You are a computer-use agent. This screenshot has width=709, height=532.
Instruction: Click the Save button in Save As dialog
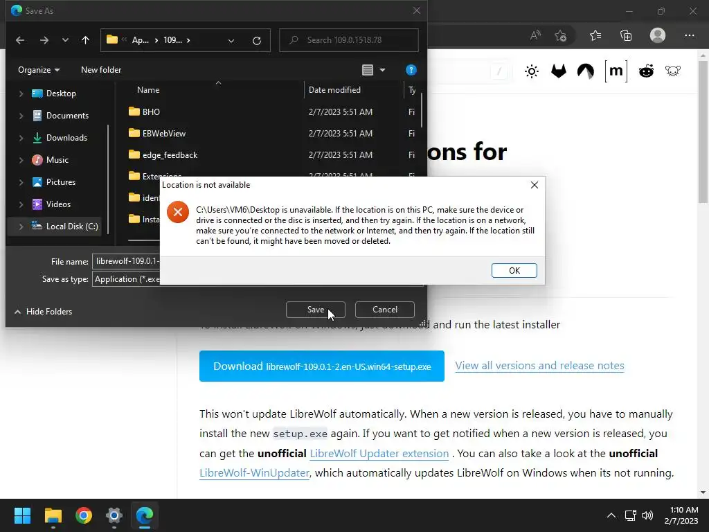click(315, 310)
